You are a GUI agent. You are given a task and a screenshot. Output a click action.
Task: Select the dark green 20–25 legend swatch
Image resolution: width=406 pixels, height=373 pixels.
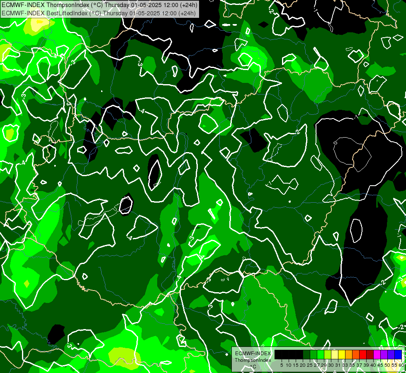[306, 354]
